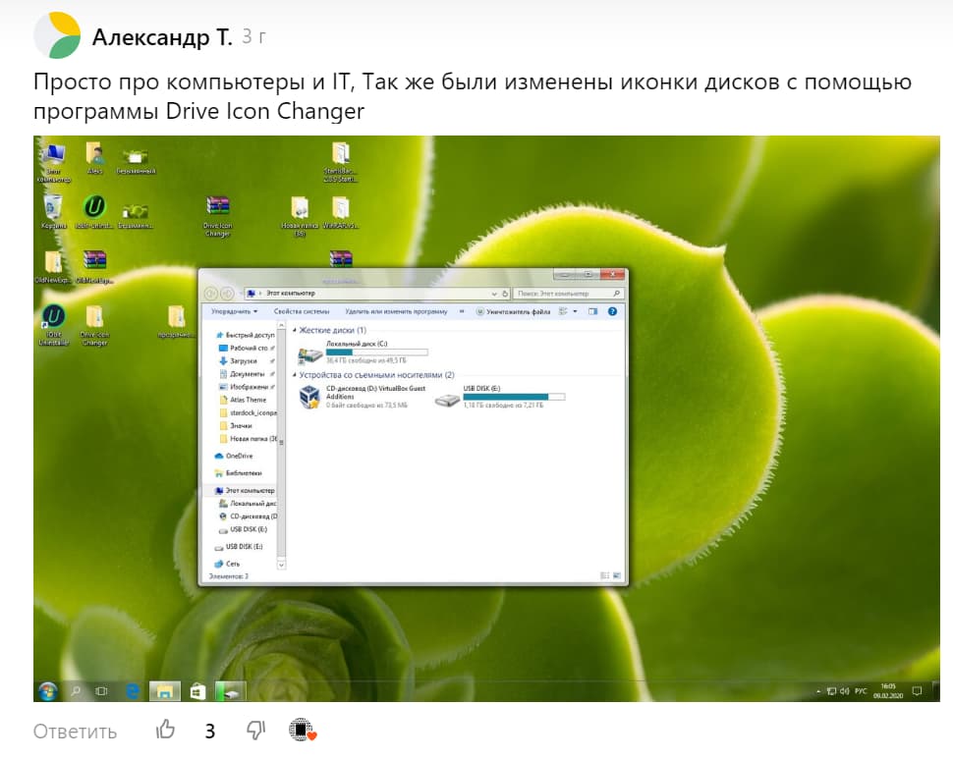Dislike the comment with thumbs down
Image resolution: width=953 pixels, height=760 pixels.
click(255, 731)
